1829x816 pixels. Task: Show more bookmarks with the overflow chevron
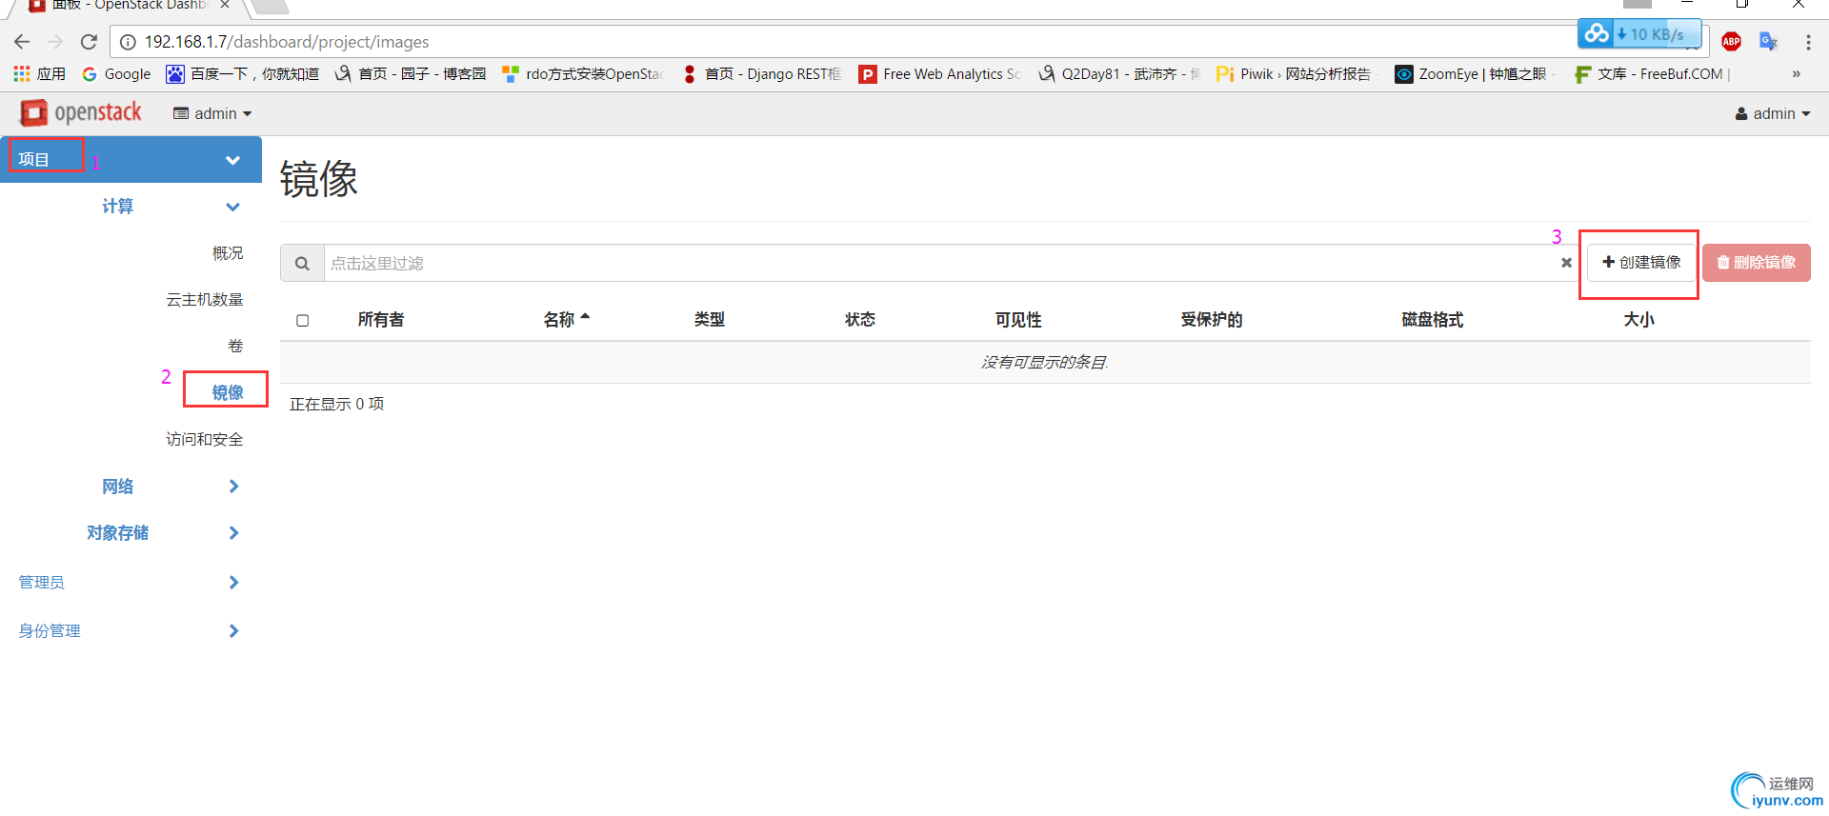click(1797, 74)
